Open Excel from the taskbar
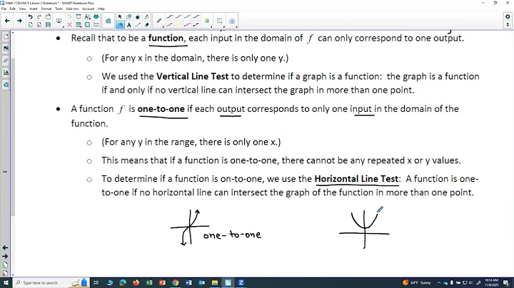The width and height of the screenshot is (514, 288). coord(148,283)
